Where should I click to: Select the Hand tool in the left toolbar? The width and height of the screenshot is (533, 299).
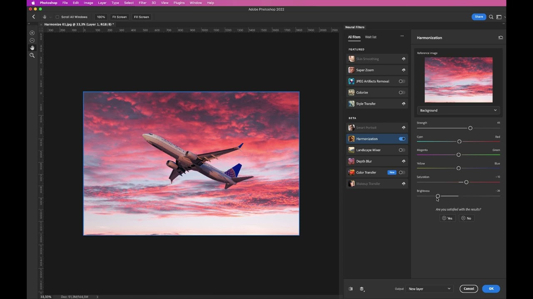(32, 47)
